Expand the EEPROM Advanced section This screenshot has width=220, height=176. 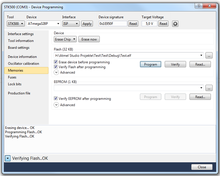pyautogui.click(x=56, y=105)
